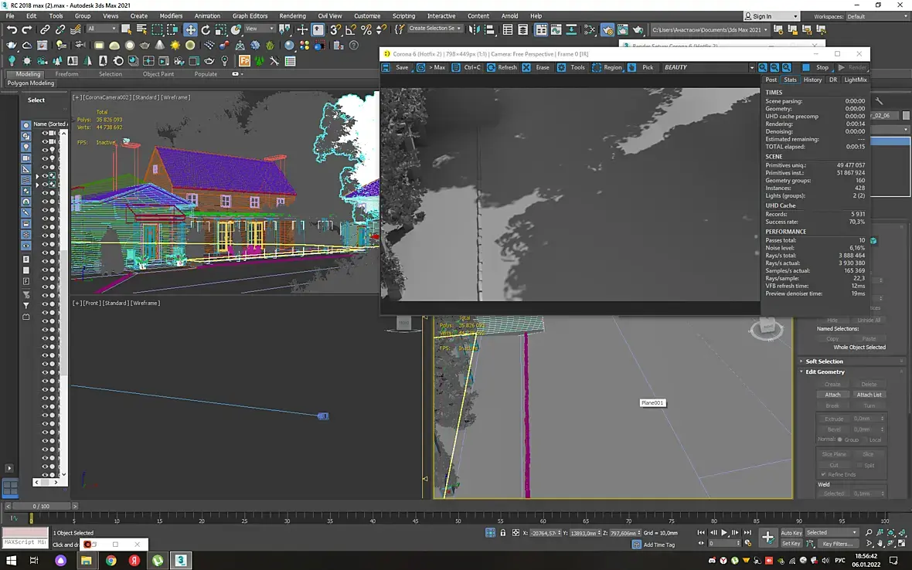The image size is (912, 570).
Task: Click the Percent Snap toggle icon
Action: coord(366,29)
